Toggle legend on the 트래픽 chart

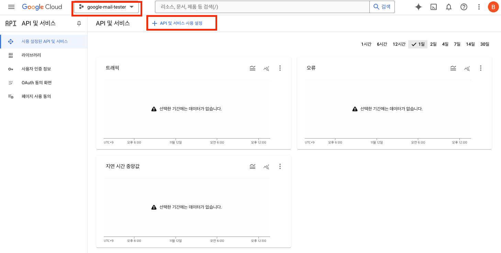coord(253,68)
